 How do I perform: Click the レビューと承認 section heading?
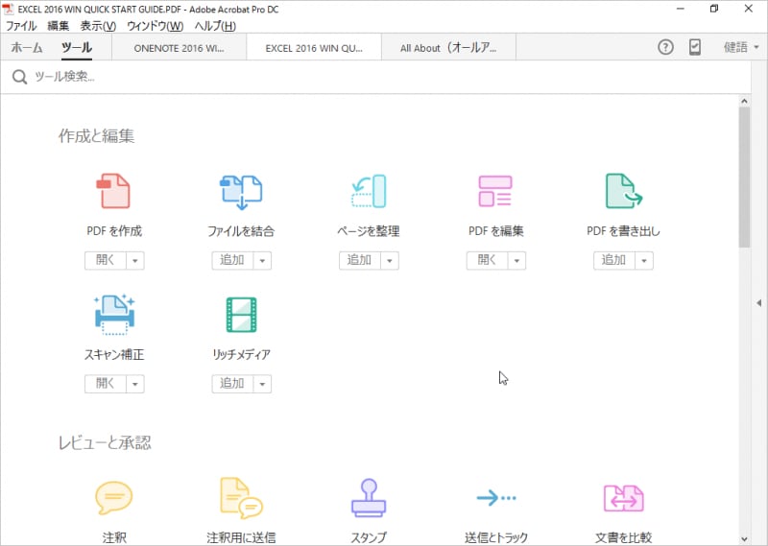105,442
